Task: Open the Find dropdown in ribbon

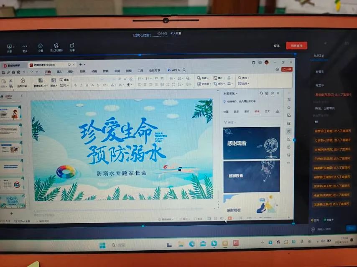Action: point(243,78)
